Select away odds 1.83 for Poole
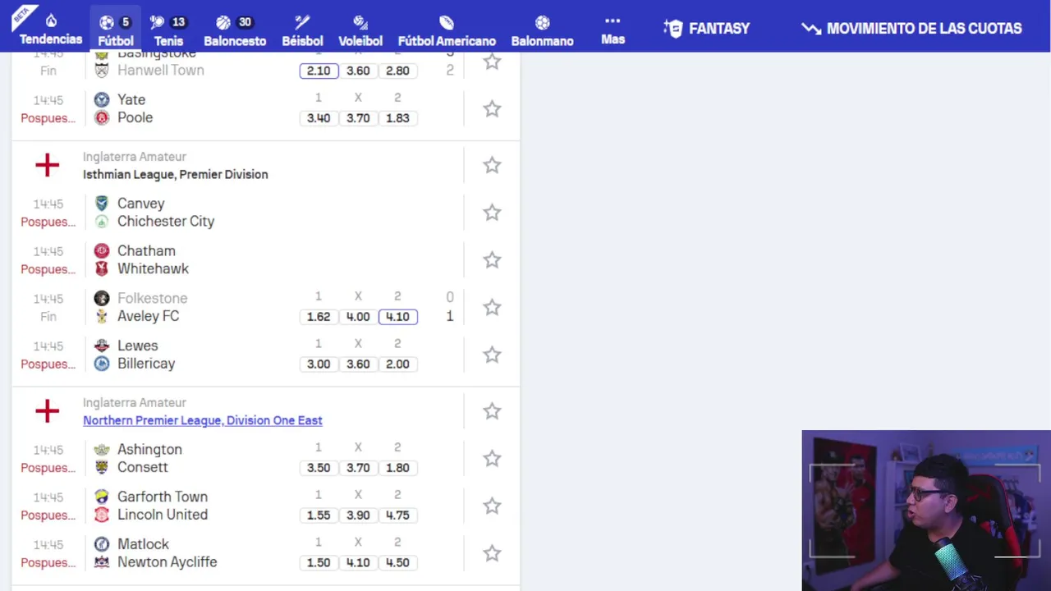This screenshot has width=1051, height=591. click(x=397, y=118)
